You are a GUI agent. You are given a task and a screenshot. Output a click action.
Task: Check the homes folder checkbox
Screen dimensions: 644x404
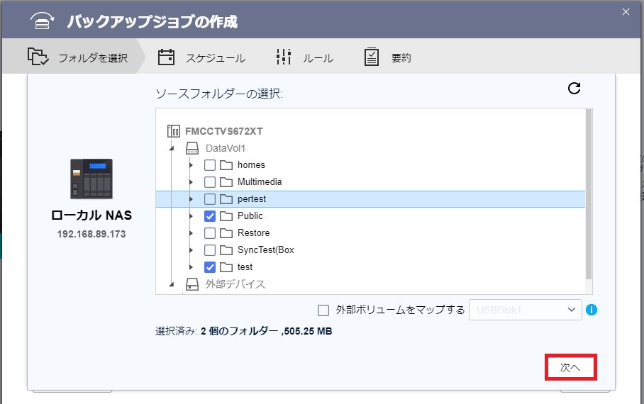[x=210, y=165]
